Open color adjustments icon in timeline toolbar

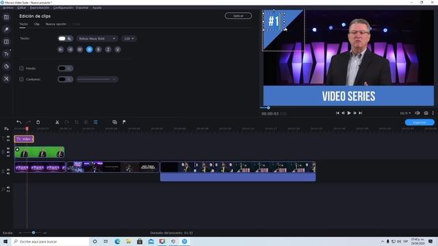[86, 122]
